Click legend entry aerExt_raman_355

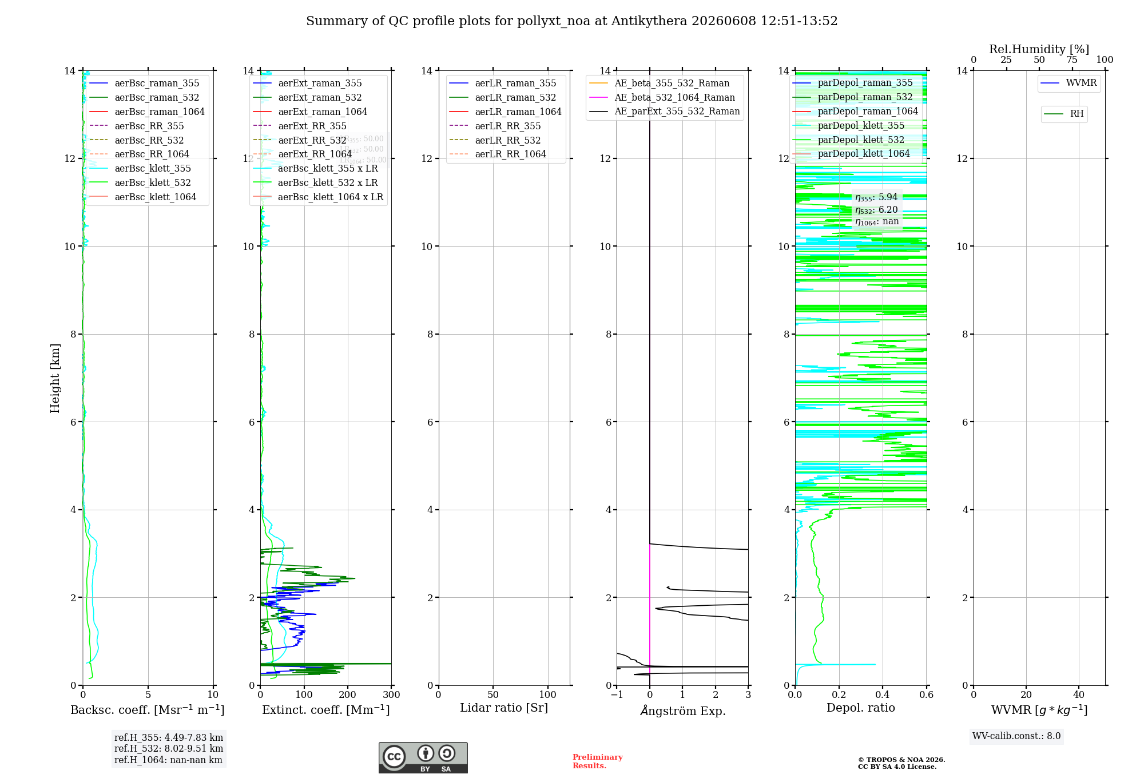tap(307, 84)
